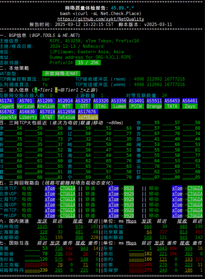Click the xTom link in 广州UDP 联通 route
205x279 pixels.
pyautogui.click(x=113, y=216)
